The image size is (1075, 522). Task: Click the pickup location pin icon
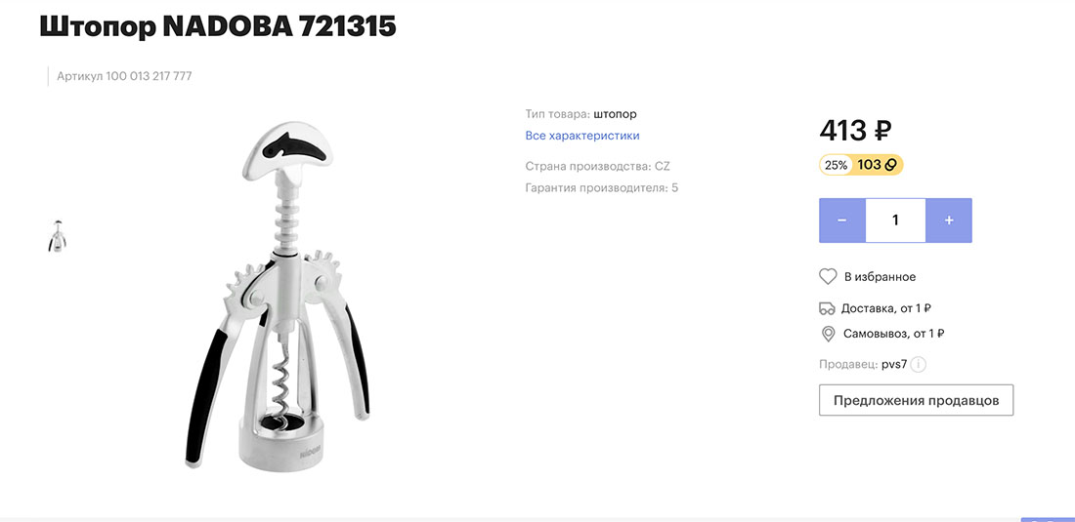[x=828, y=334]
